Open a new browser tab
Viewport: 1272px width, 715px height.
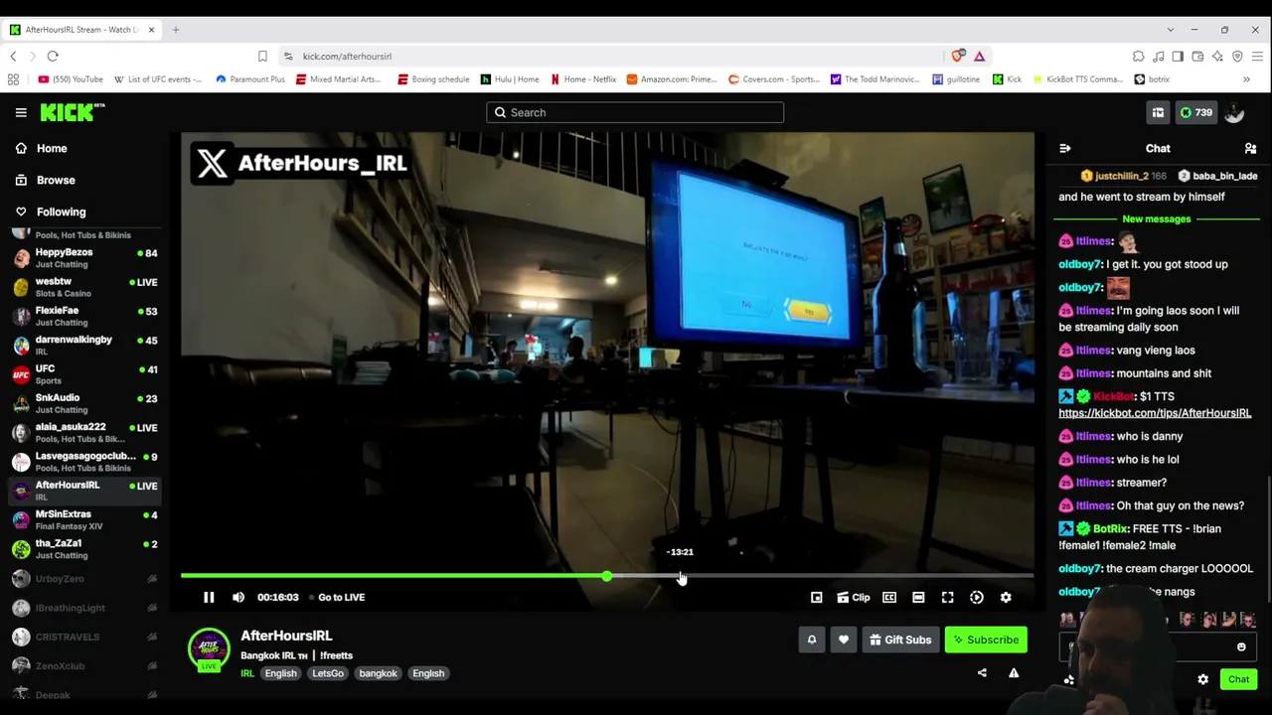(x=176, y=30)
